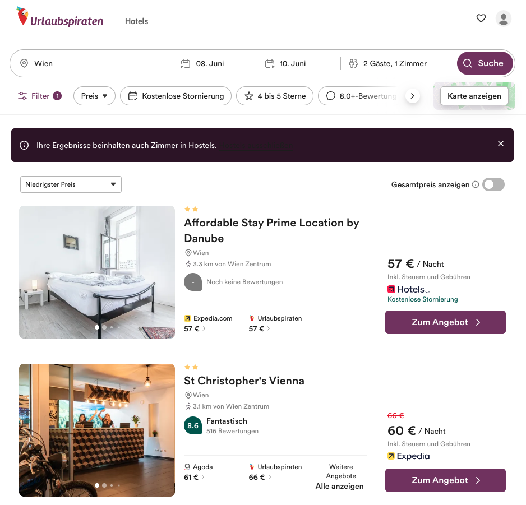Click the check-in calendar icon
This screenshot has height=505, width=526.
tap(186, 63)
